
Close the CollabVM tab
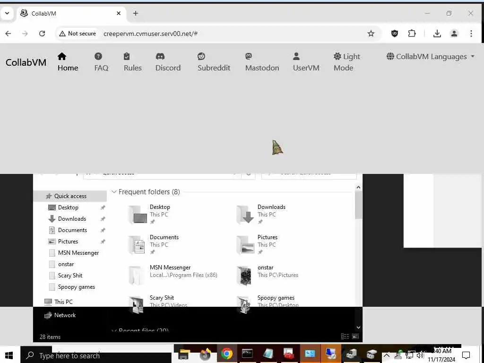(x=119, y=13)
